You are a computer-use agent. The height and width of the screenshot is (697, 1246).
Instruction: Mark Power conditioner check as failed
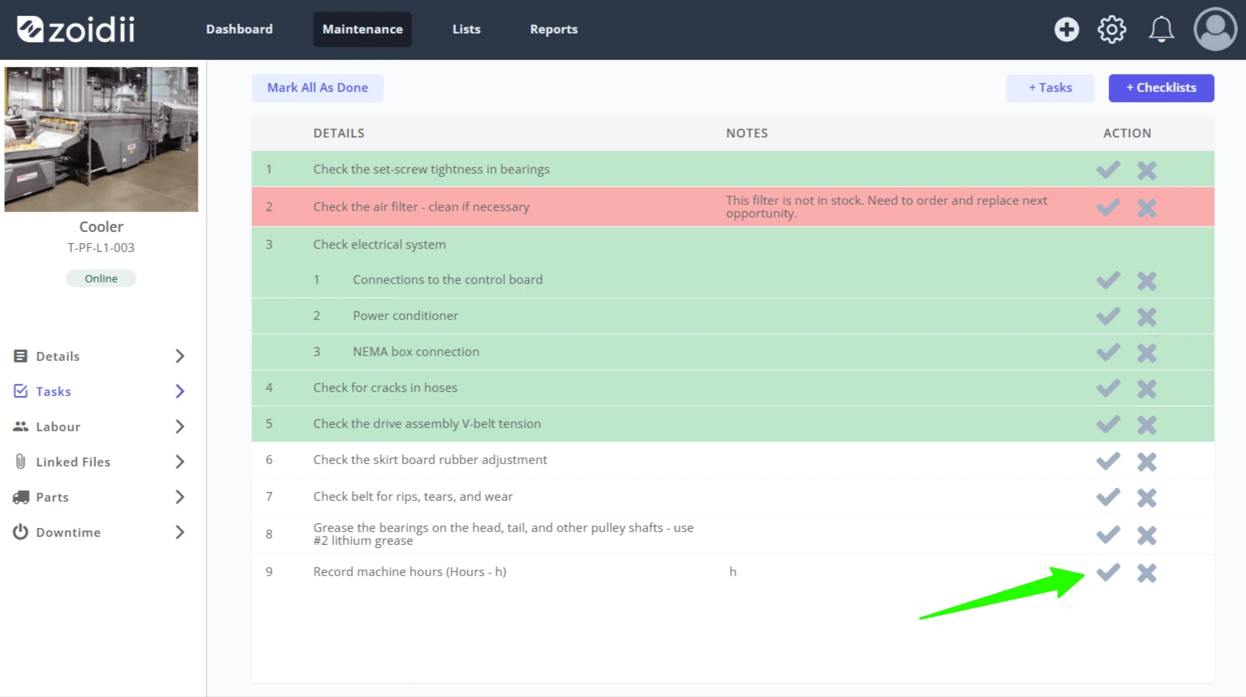[x=1147, y=317]
